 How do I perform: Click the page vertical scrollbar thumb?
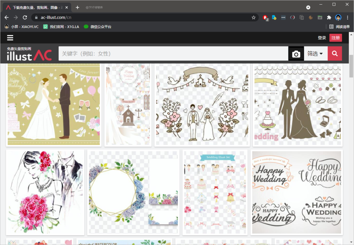coord(351,66)
